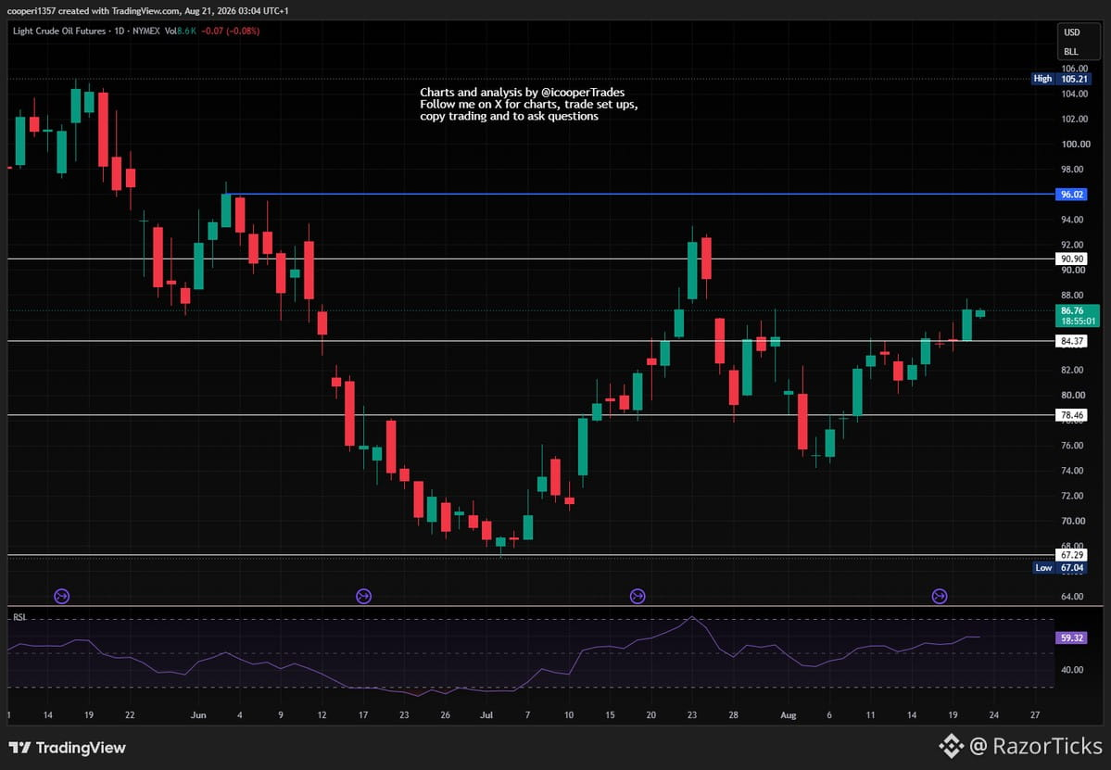
Task: Click the USD currency label
Action: (1072, 32)
